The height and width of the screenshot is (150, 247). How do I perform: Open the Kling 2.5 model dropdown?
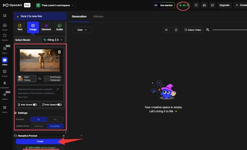pyautogui.click(x=53, y=40)
